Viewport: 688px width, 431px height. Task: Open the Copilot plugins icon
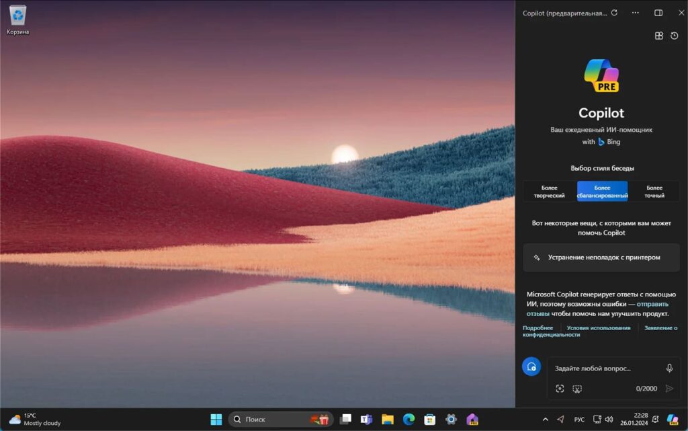click(x=659, y=36)
